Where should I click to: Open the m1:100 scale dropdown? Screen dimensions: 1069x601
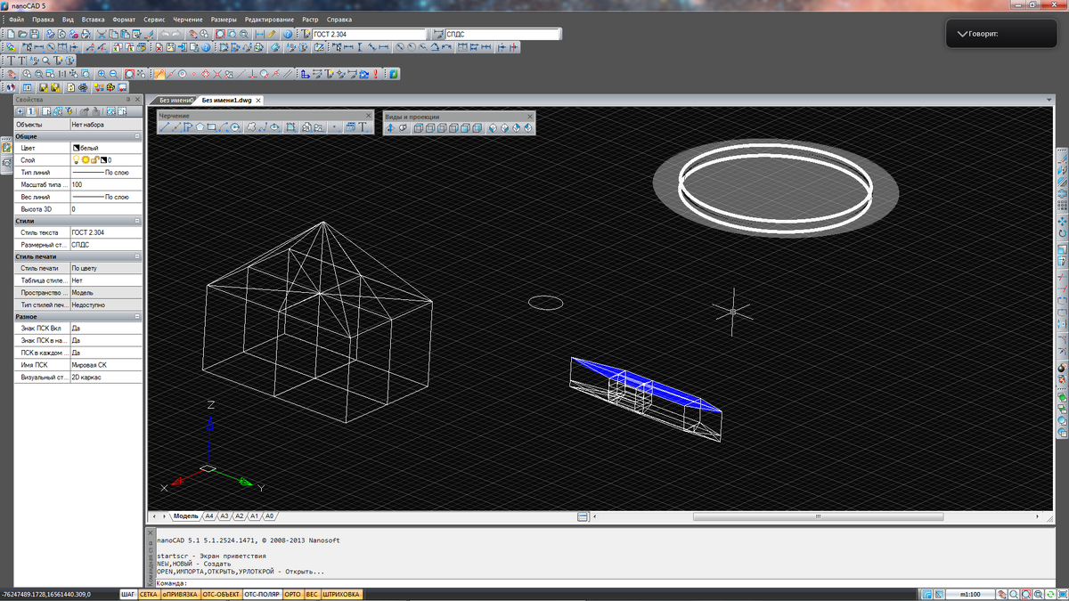(970, 594)
